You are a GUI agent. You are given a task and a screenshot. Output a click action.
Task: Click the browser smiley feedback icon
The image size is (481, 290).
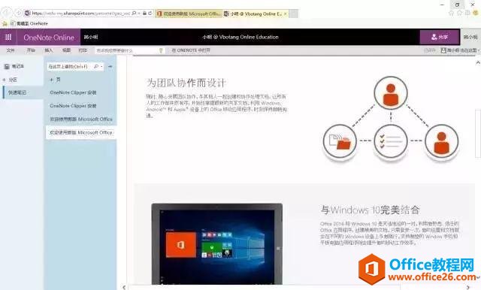click(x=476, y=14)
